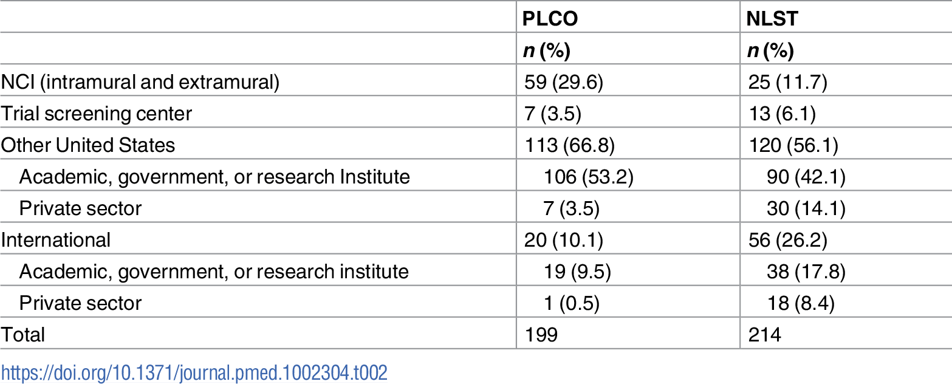Screen dimensions: 952x384
Task: Select the NCI (intramural and extramural) row label
Action: coord(140,82)
